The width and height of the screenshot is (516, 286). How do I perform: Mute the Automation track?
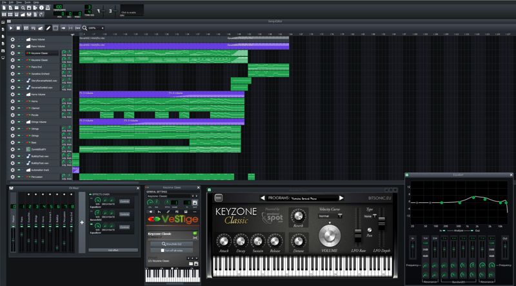(x=19, y=170)
